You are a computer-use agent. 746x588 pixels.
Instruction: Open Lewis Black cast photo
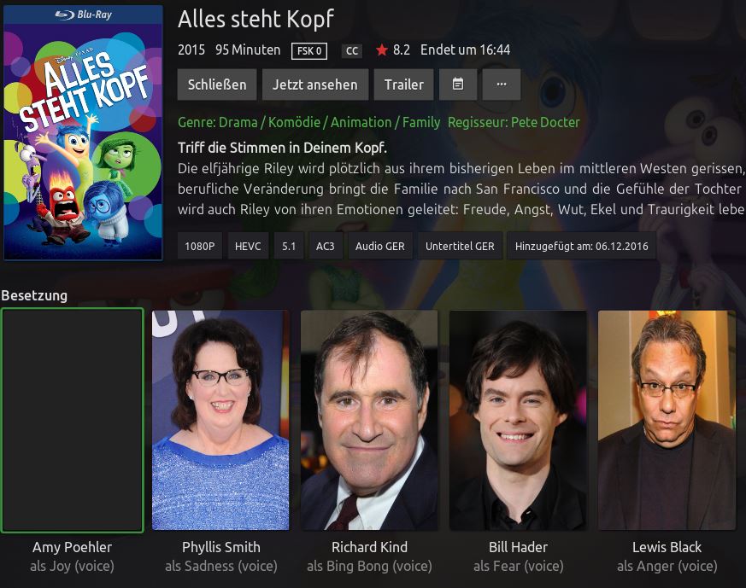tap(667, 420)
